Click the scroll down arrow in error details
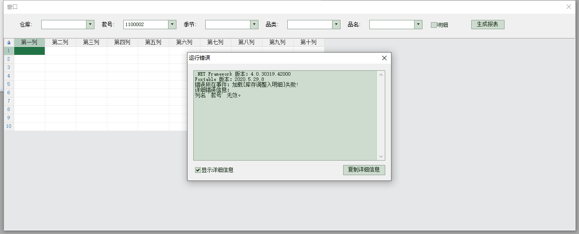The width and height of the screenshot is (579, 234). tap(381, 156)
